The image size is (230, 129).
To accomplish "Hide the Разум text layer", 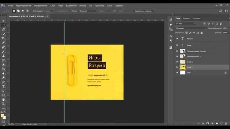I will coord(177,39).
